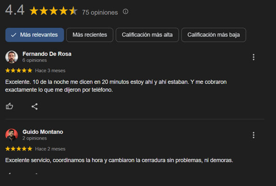Screen dimensions: 276x186
Task: Click the overall 4.4 star rating graphic
Action: 54,11
